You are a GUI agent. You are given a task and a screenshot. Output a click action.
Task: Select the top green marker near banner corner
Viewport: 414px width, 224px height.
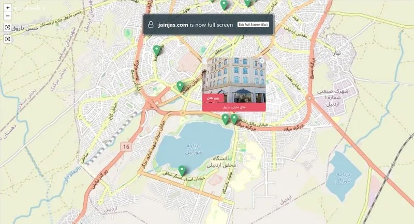[x=247, y=3]
